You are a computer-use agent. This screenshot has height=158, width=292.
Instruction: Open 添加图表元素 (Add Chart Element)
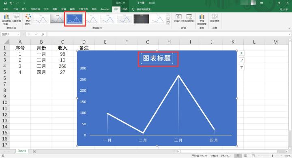(x=6, y=19)
